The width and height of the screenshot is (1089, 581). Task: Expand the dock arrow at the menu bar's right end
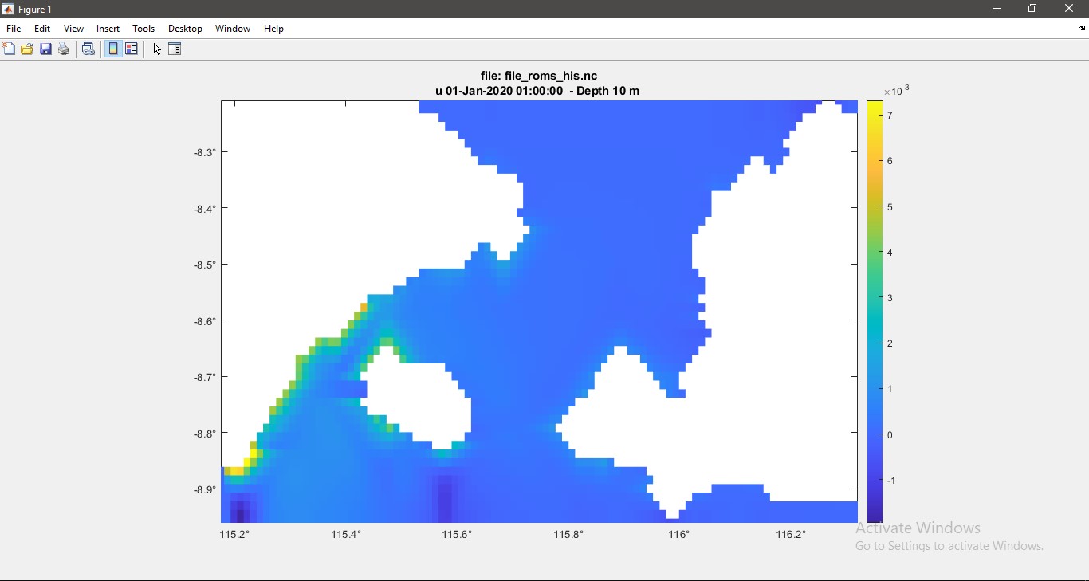click(x=1082, y=29)
